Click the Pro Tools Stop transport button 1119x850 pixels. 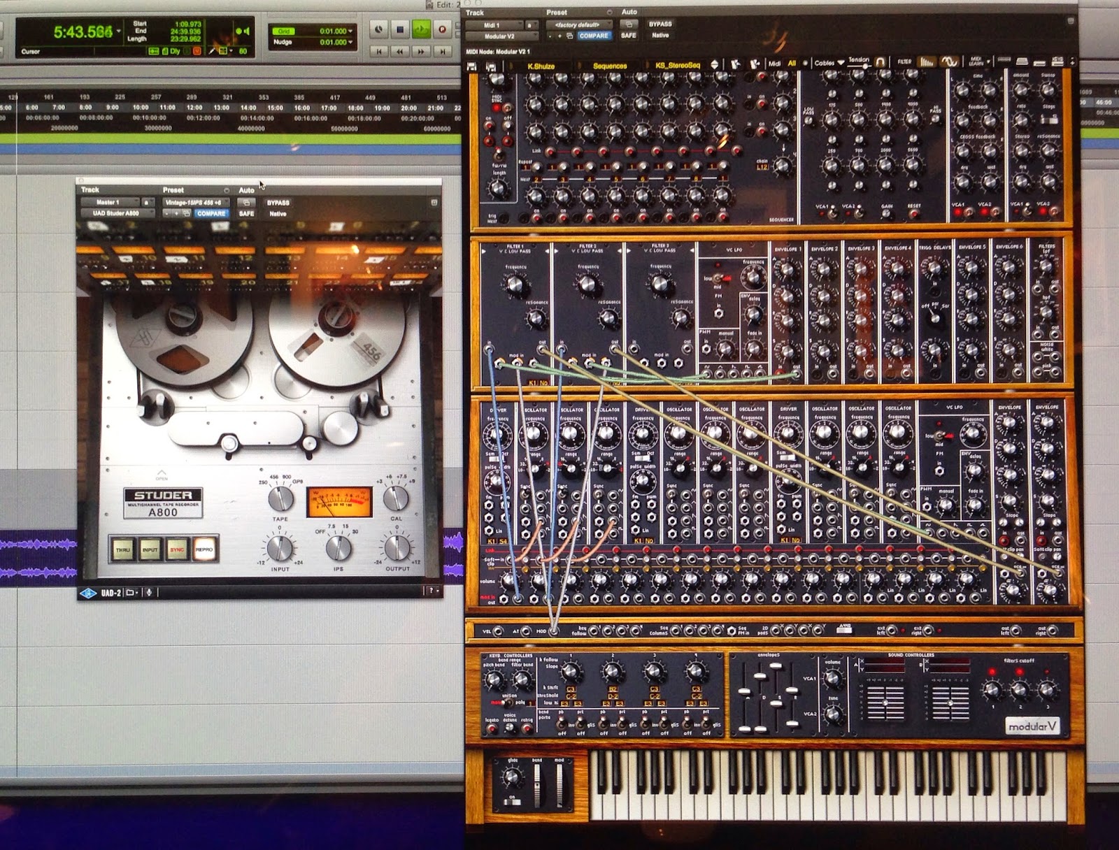tap(400, 29)
